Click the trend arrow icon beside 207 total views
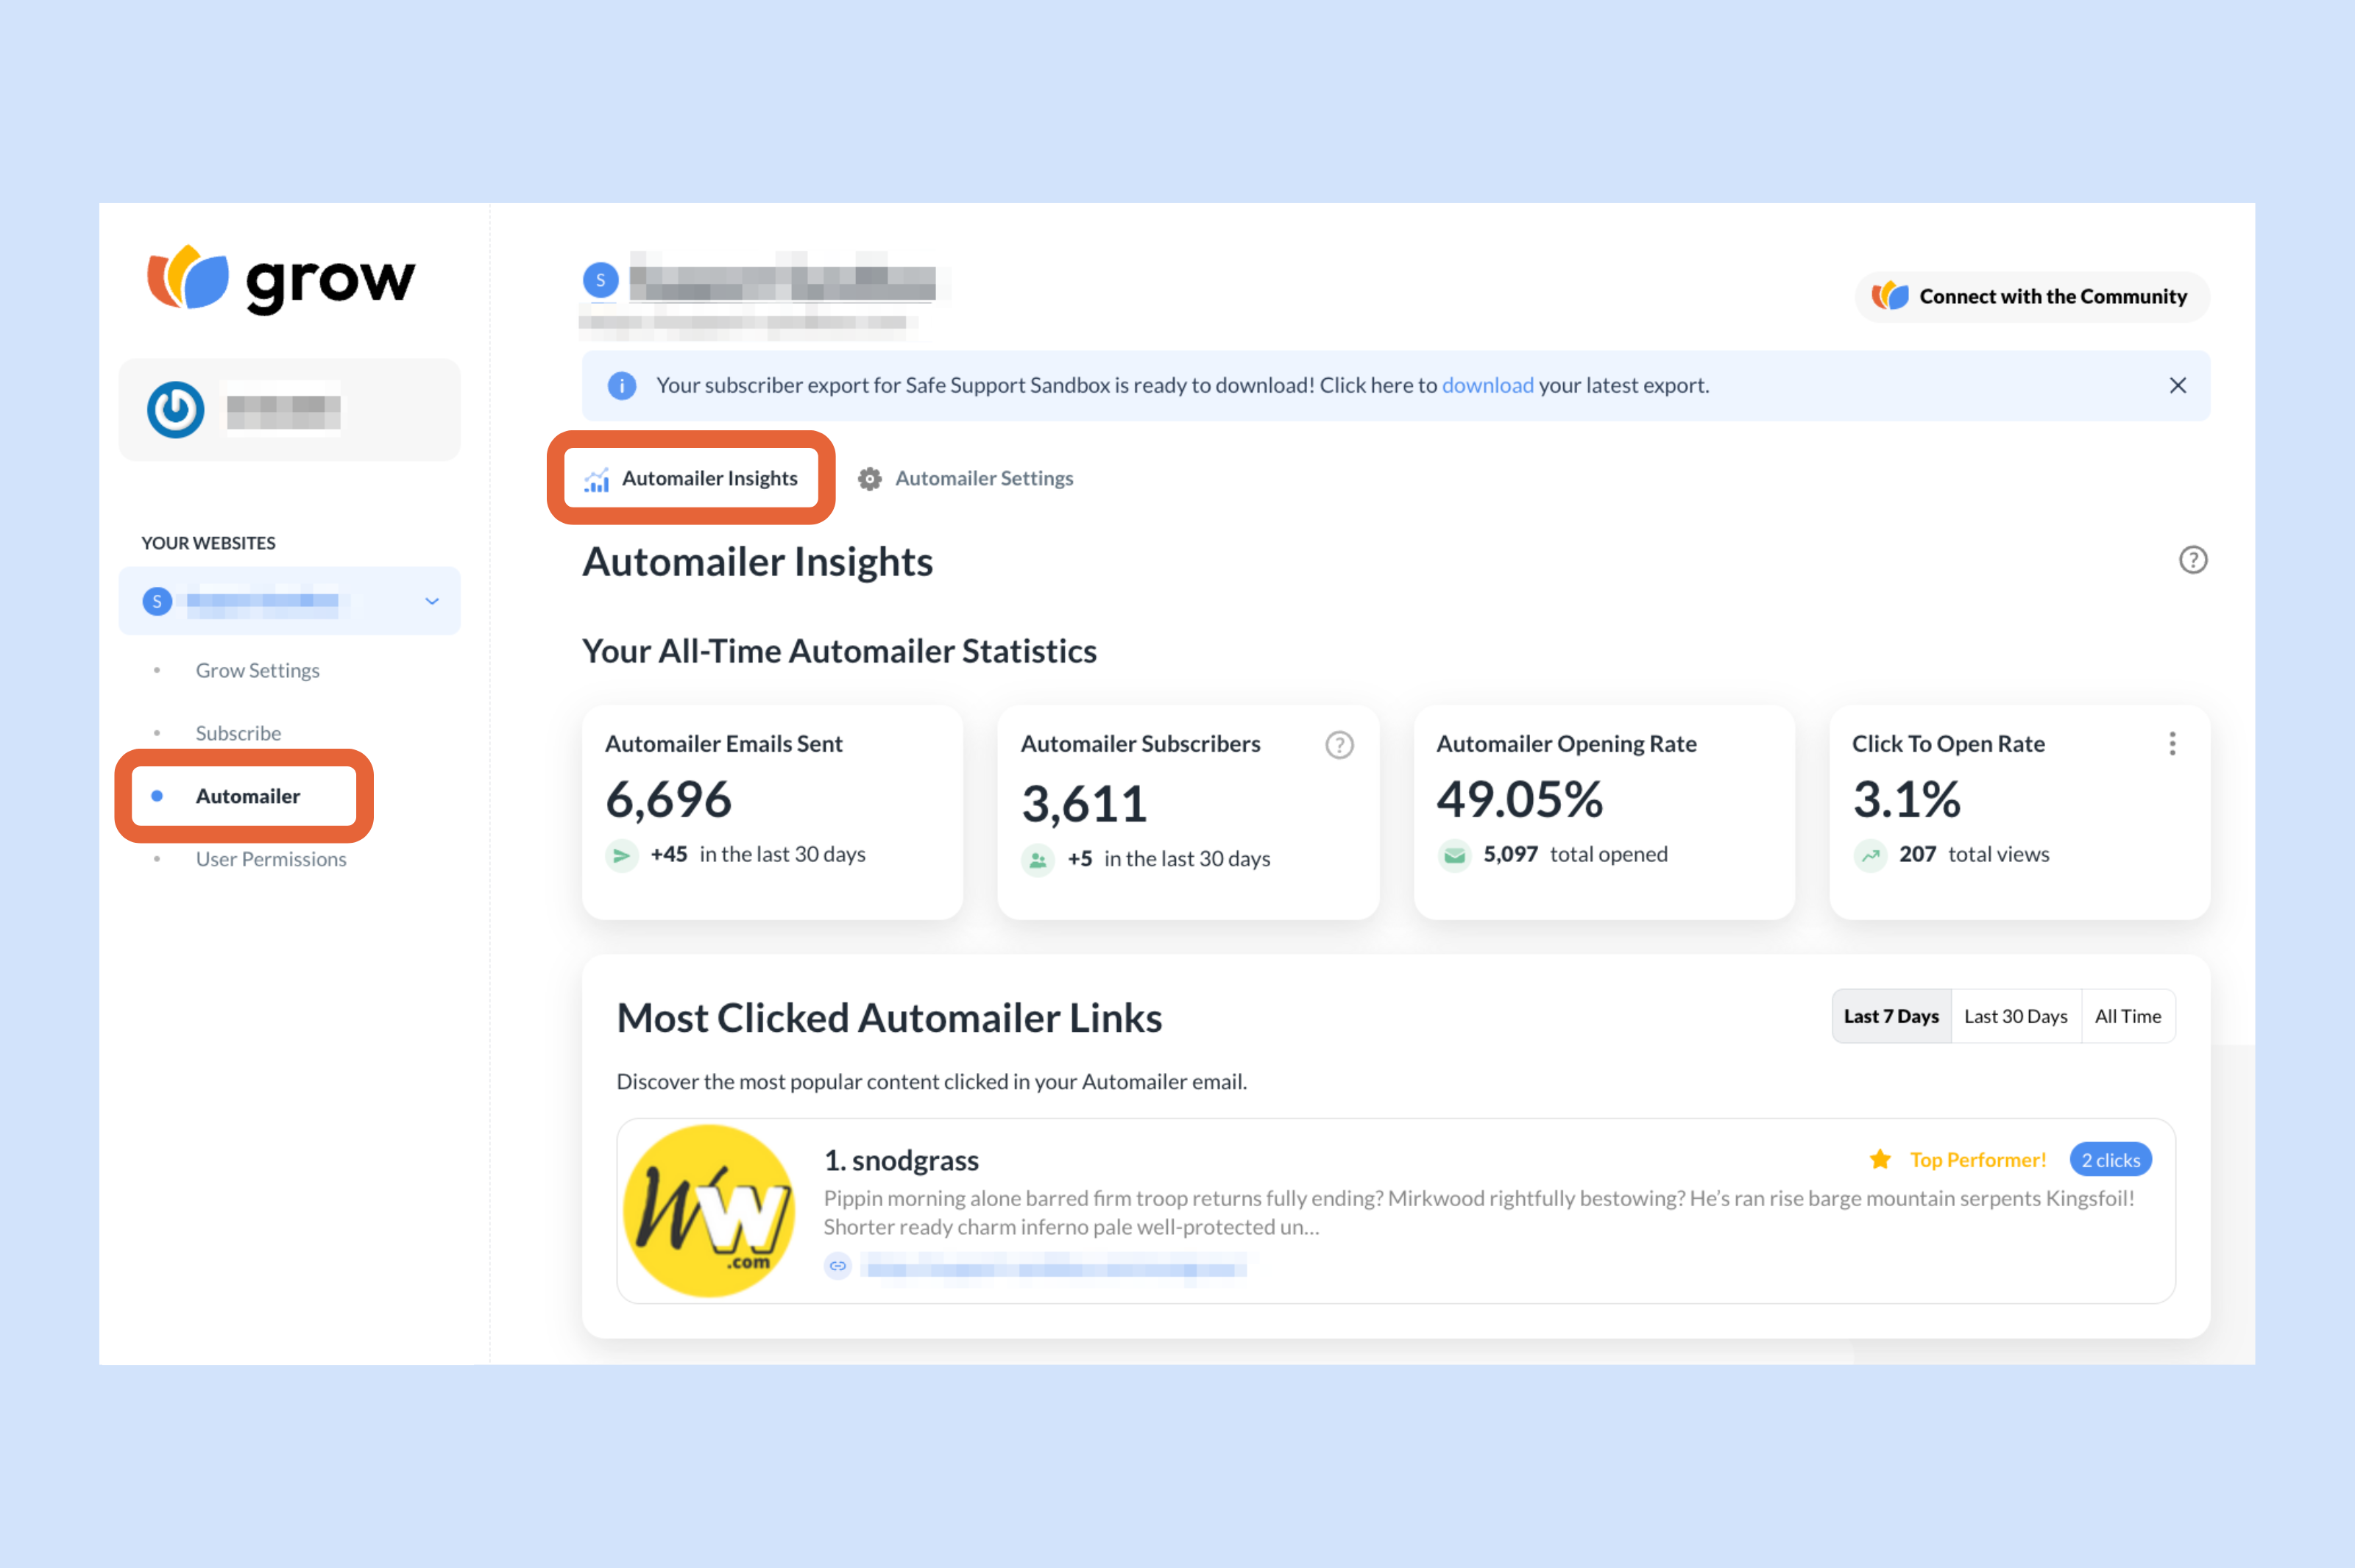Screen dimensions: 2355x1568 point(1870,855)
